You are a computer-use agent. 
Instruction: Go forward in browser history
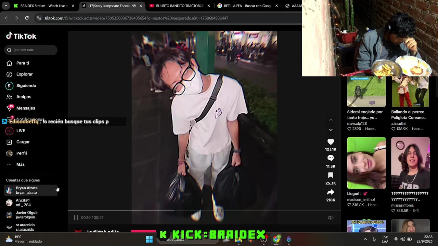click(16, 18)
